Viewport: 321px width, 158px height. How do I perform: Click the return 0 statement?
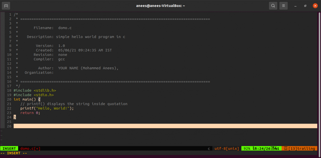coord(30,113)
